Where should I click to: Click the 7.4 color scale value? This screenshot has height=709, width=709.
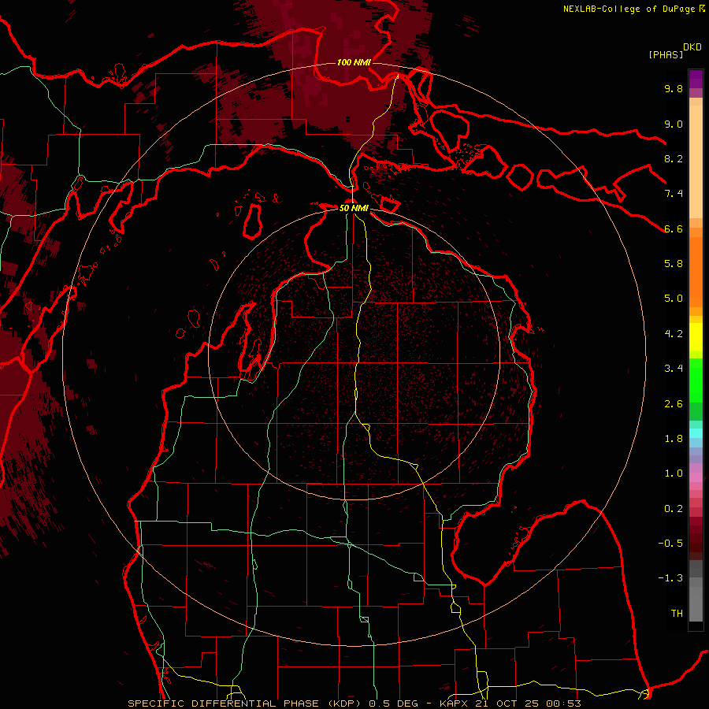coord(674,194)
